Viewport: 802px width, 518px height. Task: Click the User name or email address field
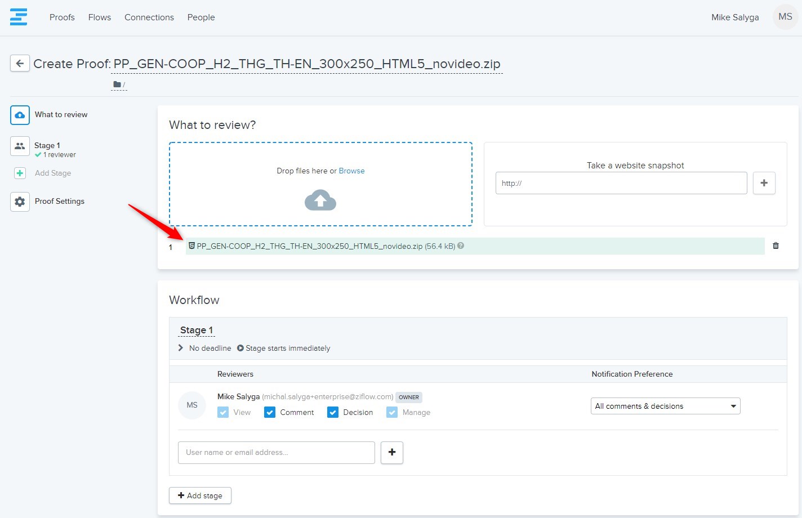click(x=276, y=452)
